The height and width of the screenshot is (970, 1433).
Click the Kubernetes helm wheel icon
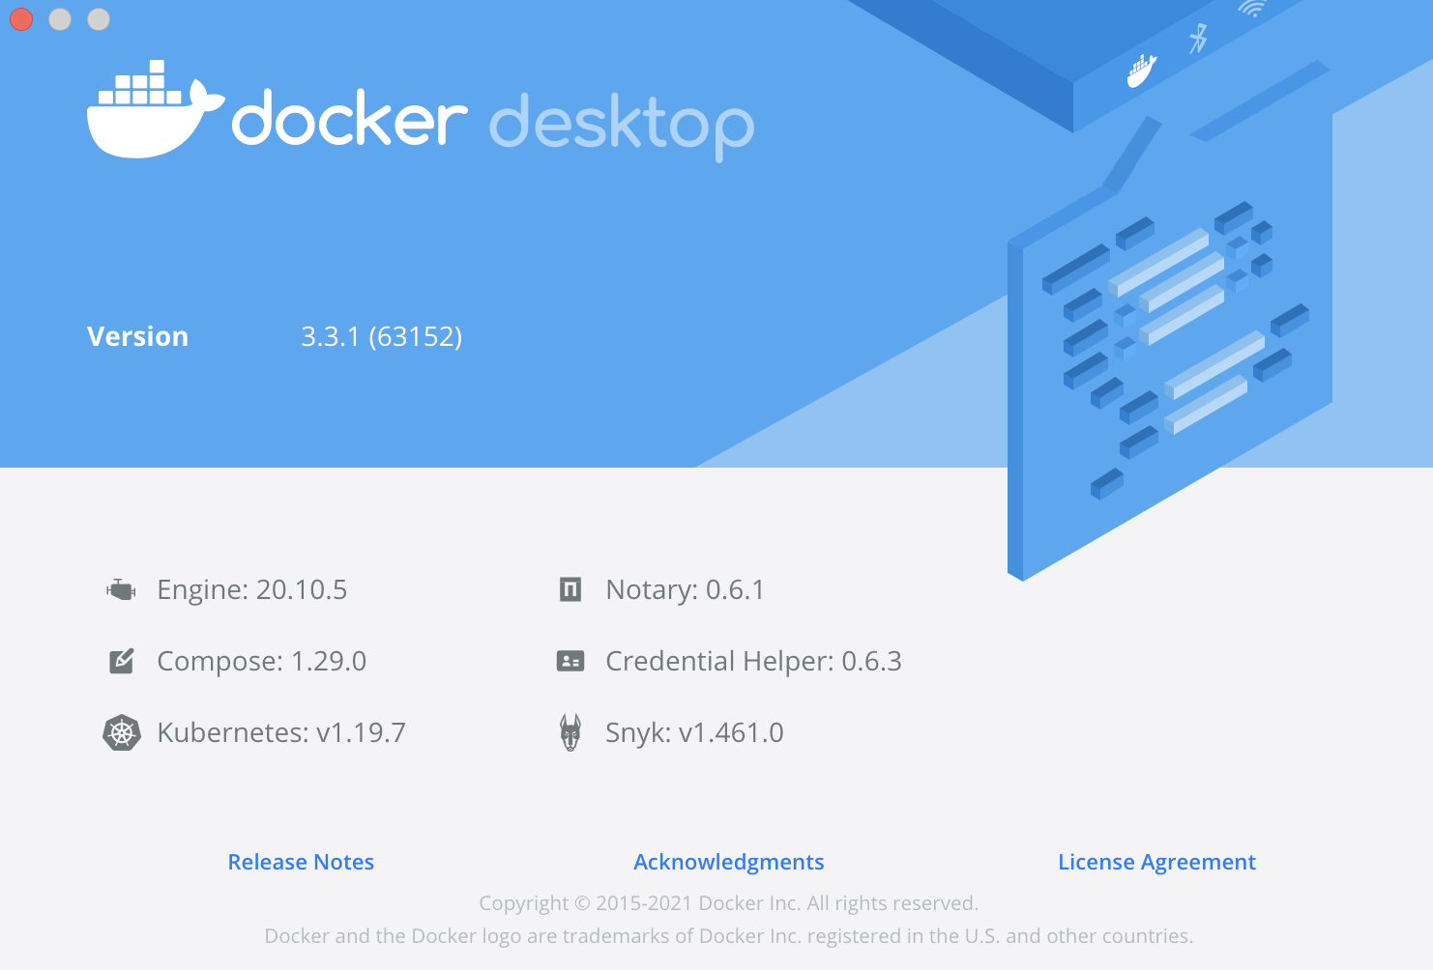(121, 732)
